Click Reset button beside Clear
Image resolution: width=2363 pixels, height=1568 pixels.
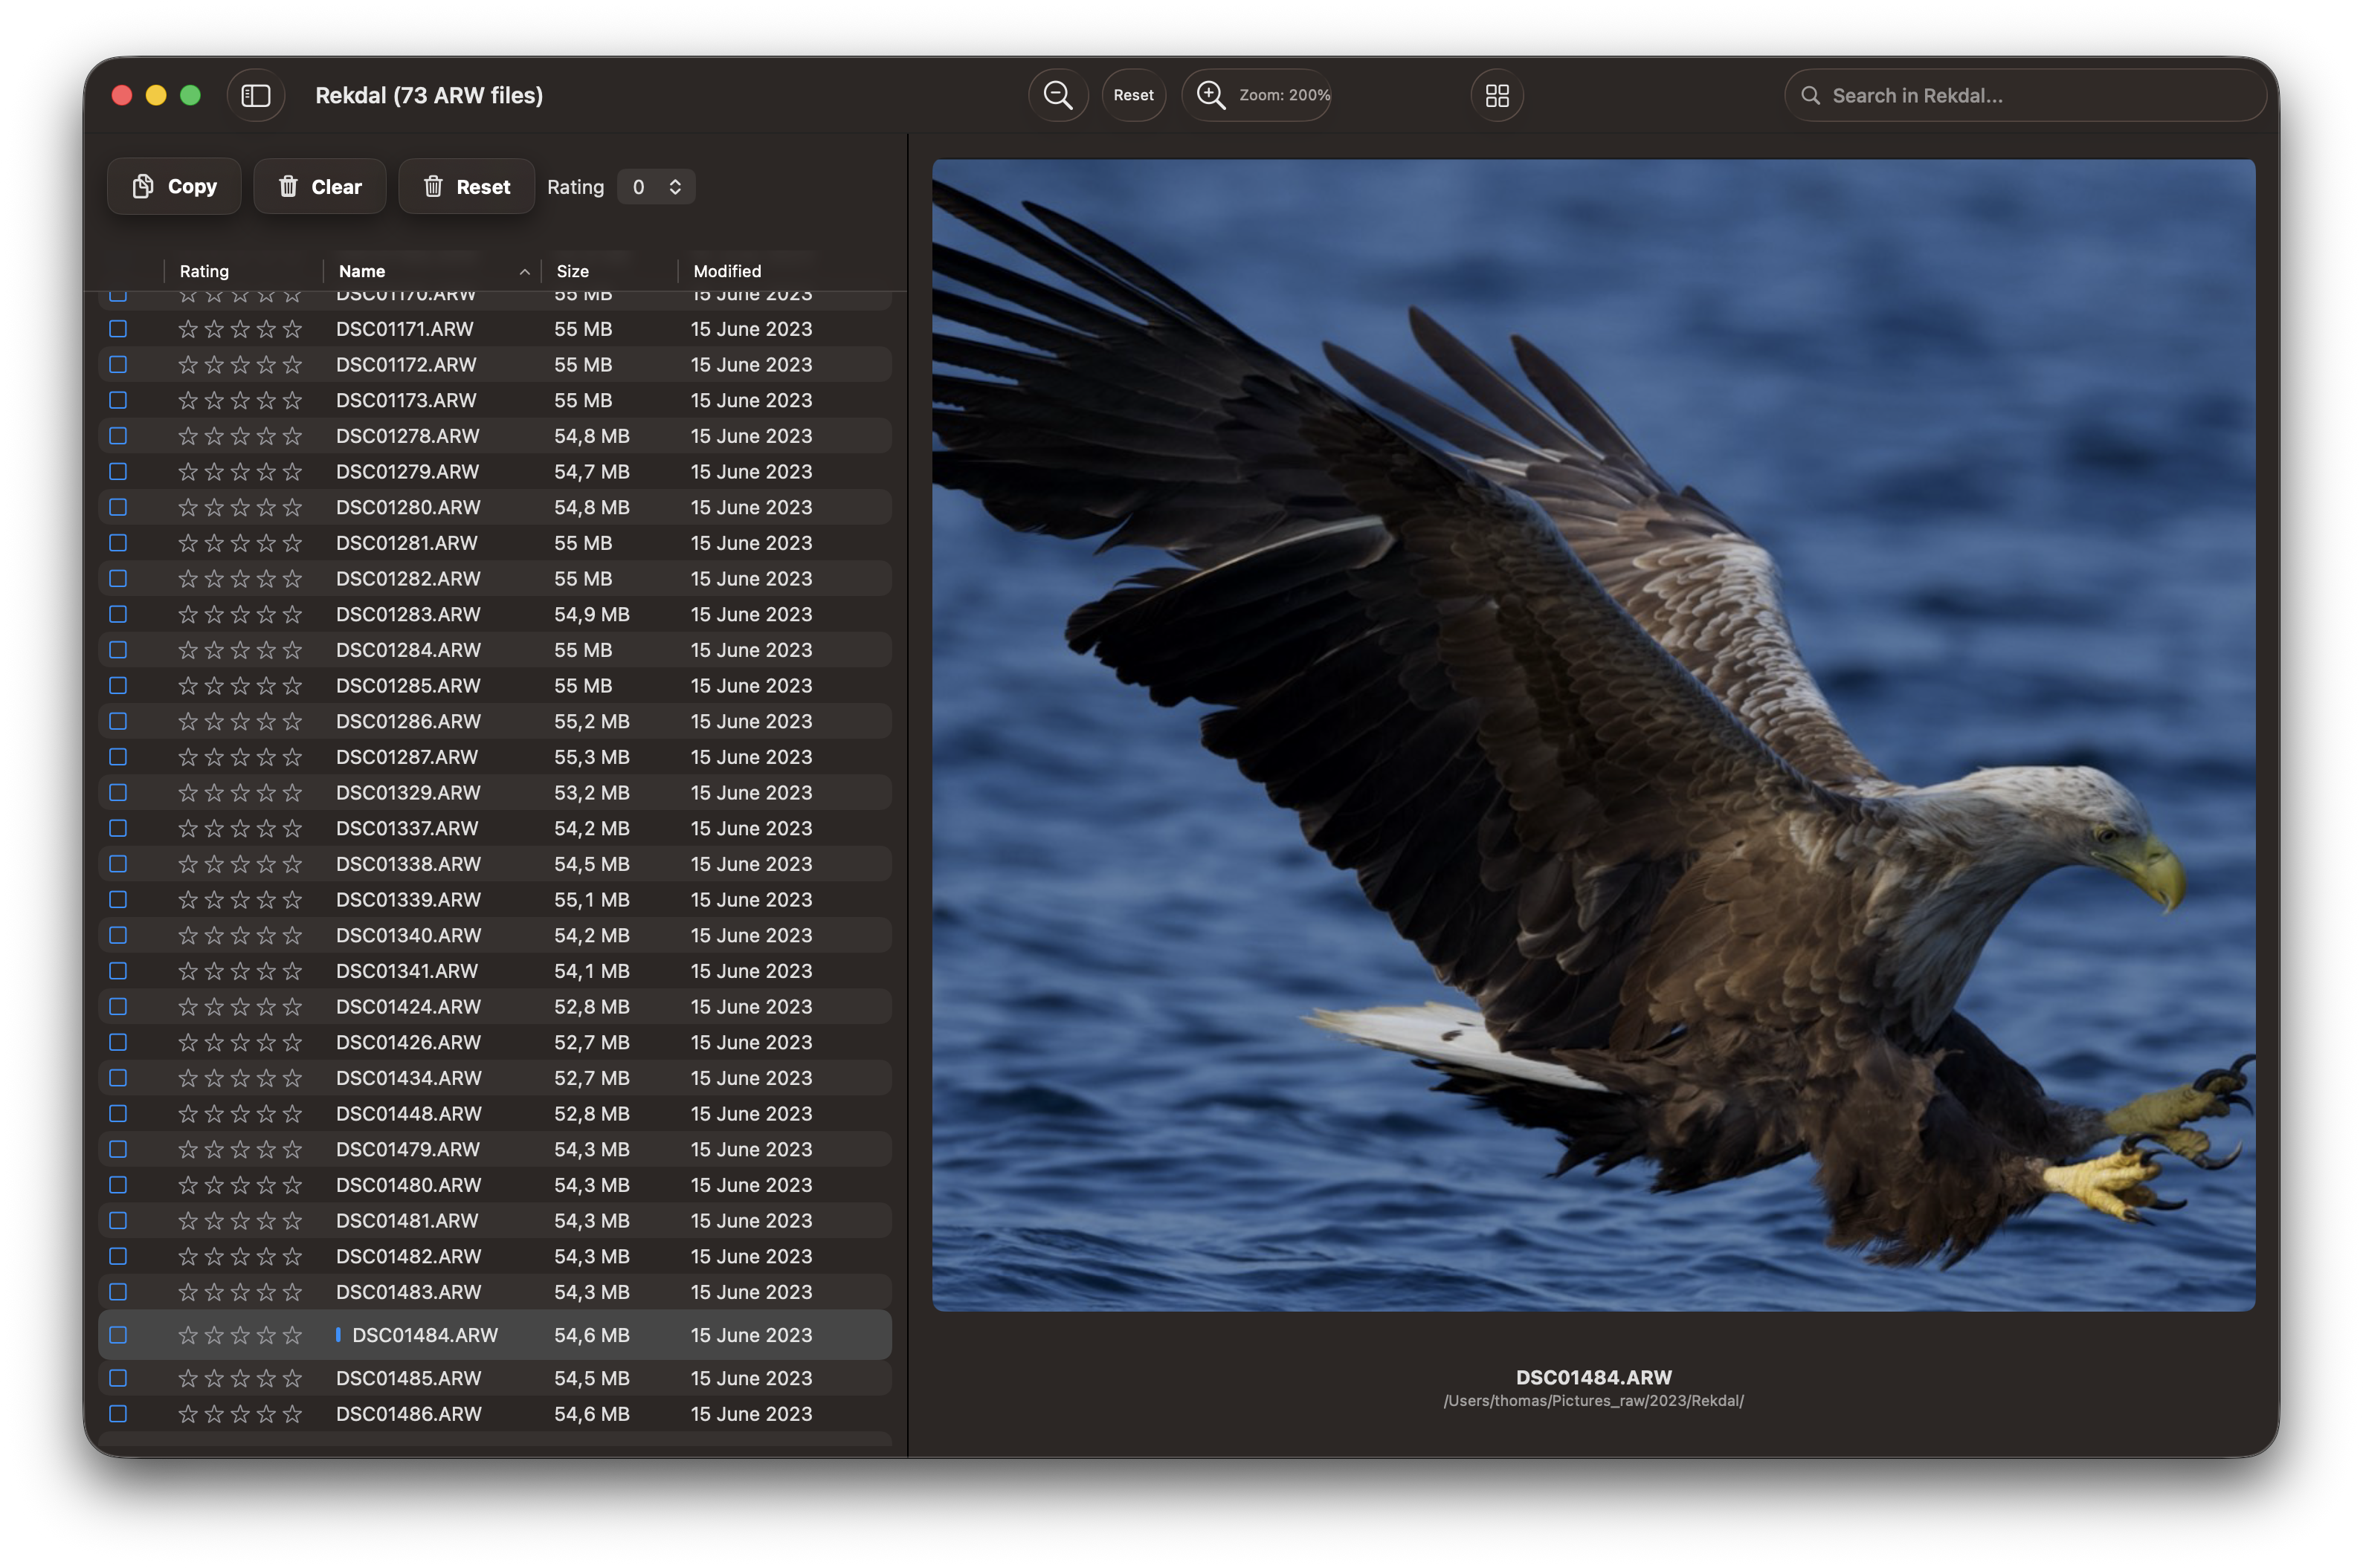[466, 187]
